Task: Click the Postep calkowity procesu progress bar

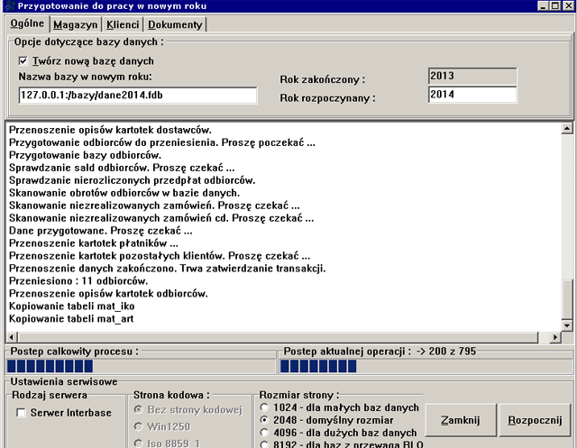Action: 139,365
